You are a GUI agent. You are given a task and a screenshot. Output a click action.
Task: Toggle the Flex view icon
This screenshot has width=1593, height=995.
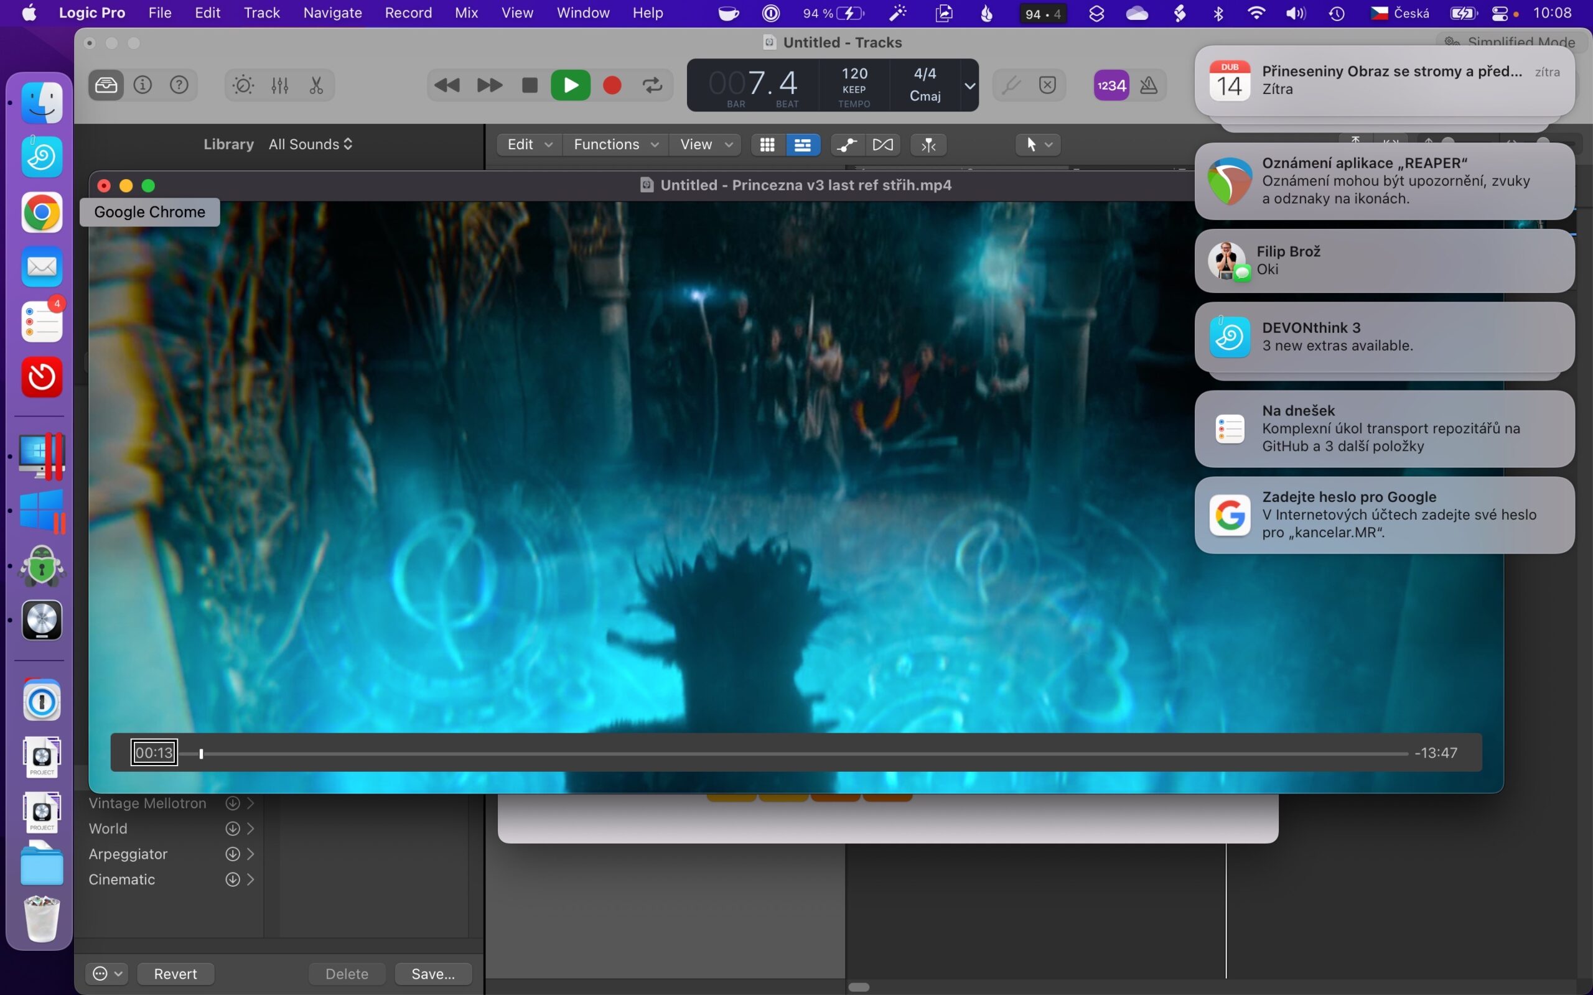[x=883, y=145]
